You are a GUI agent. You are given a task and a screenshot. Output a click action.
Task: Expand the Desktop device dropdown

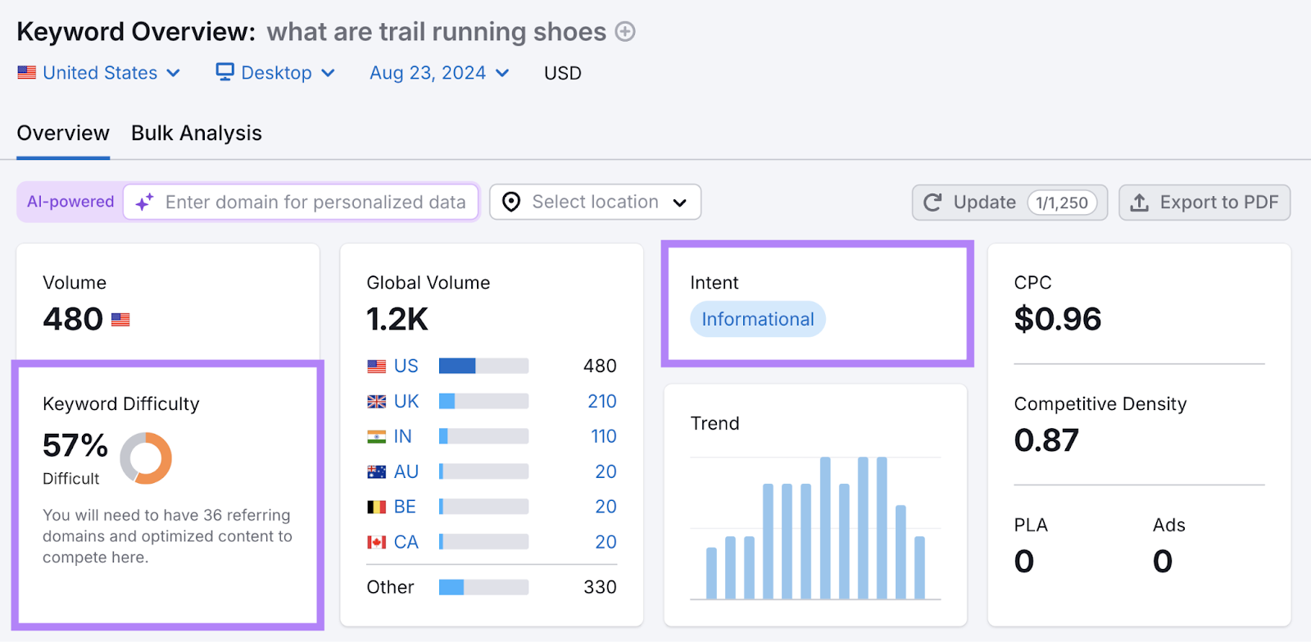pos(276,73)
